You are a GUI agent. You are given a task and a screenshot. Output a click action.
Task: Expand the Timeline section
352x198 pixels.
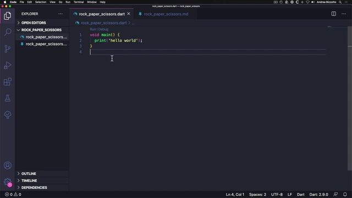pyautogui.click(x=42, y=181)
